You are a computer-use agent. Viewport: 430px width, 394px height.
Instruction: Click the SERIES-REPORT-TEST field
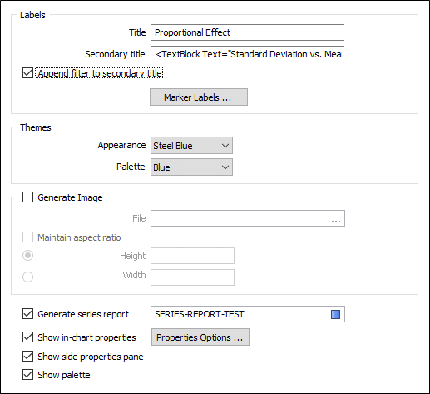coord(248,314)
